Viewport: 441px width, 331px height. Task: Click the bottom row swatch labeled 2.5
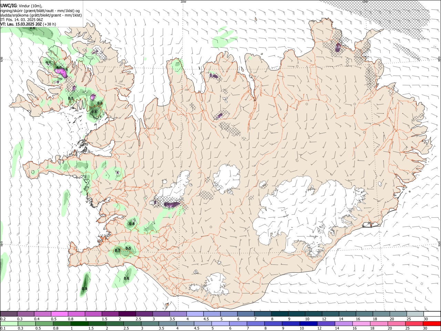coord(132,323)
